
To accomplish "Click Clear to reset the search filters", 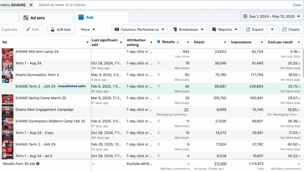I will click(x=297, y=5).
